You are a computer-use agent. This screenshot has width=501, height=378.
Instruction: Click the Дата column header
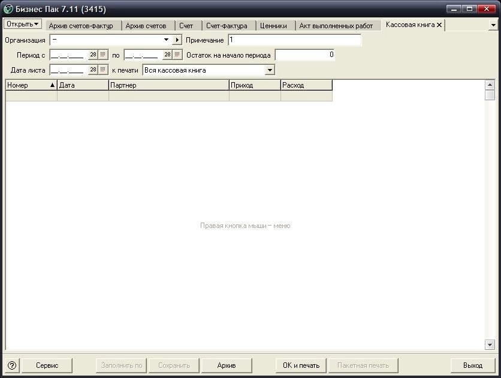tap(83, 85)
